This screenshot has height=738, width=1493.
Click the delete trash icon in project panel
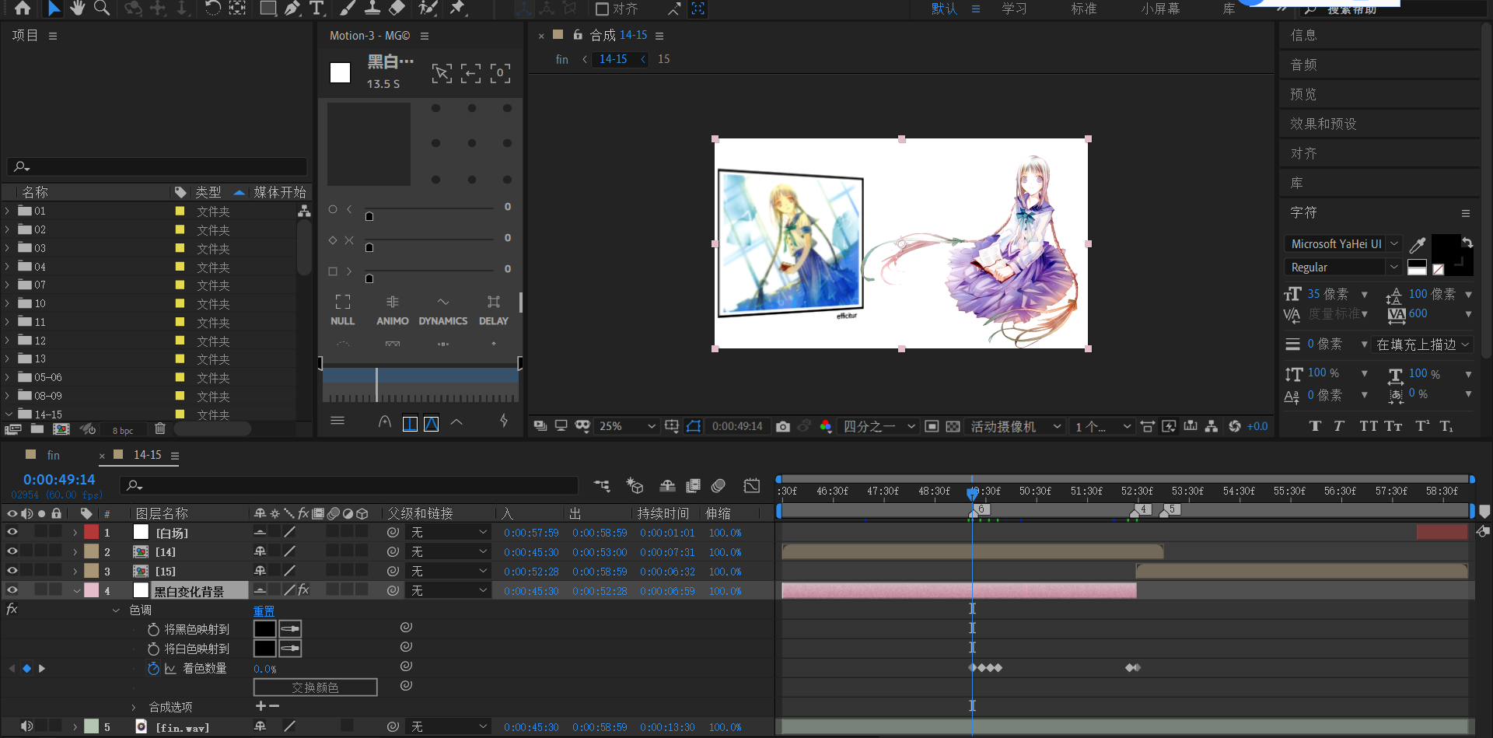160,428
